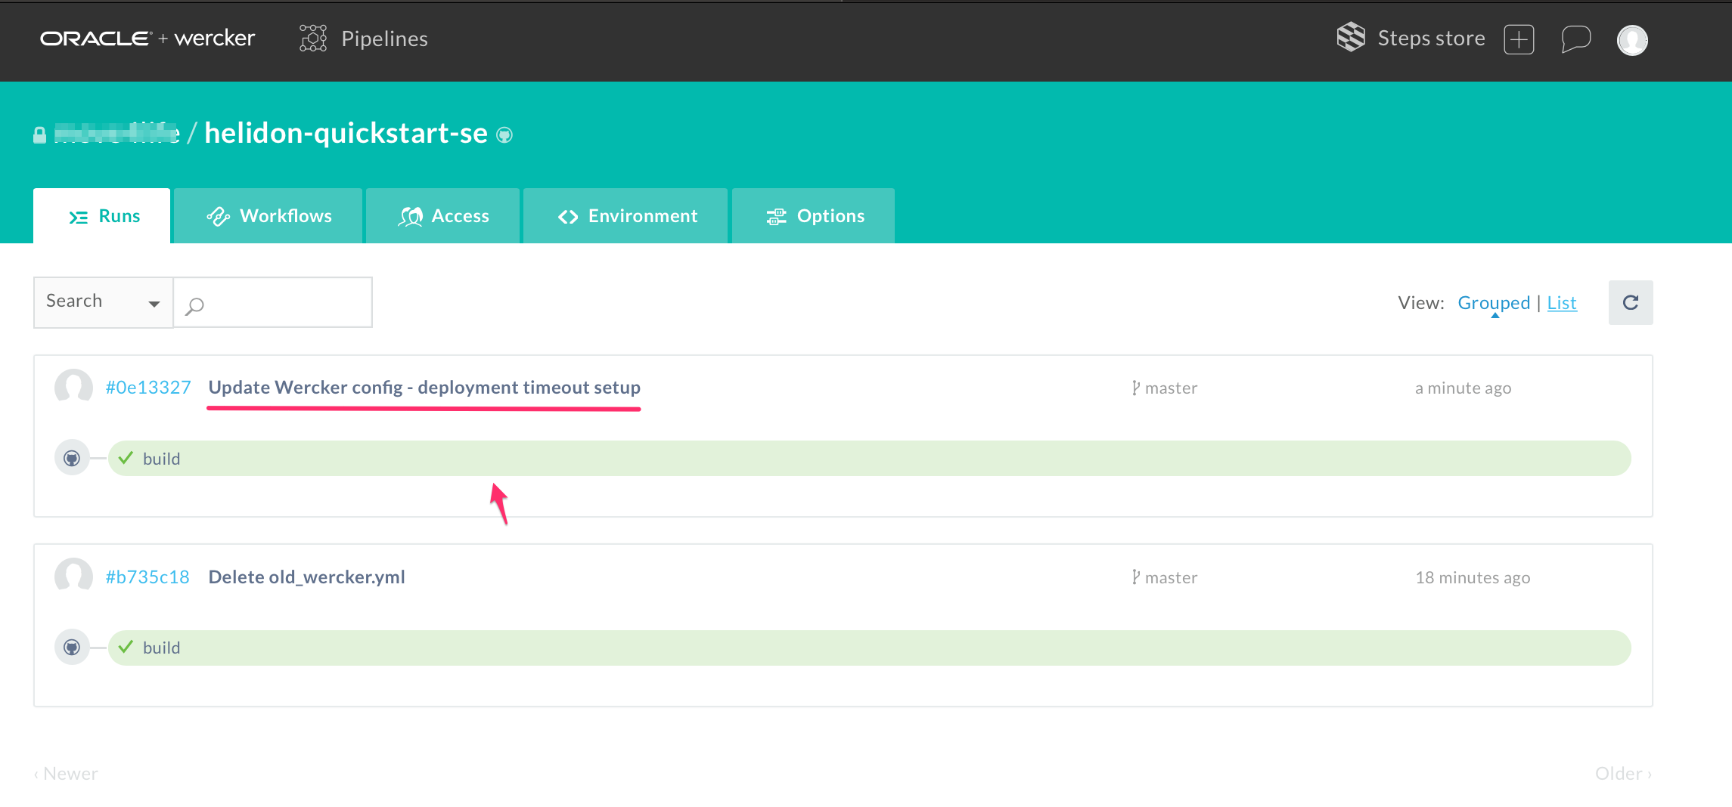
Task: Click helidon-quickstart-se application title
Action: tap(346, 133)
